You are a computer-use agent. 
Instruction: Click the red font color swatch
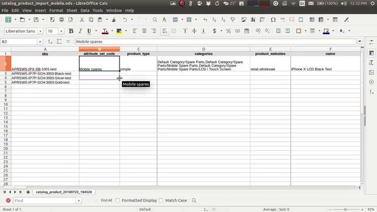click(x=105, y=31)
